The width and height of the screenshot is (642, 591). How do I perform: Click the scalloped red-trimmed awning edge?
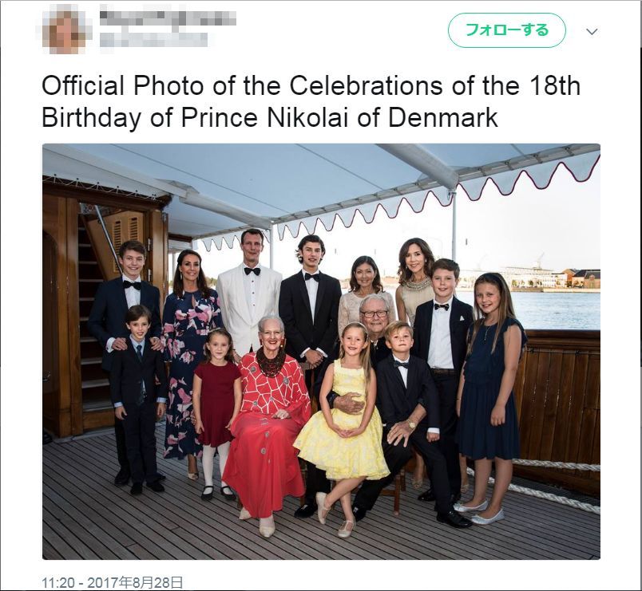pyautogui.click(x=397, y=200)
